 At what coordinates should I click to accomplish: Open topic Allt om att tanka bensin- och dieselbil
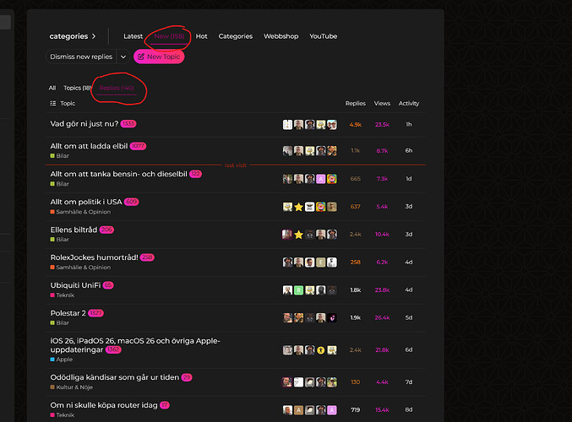point(118,174)
